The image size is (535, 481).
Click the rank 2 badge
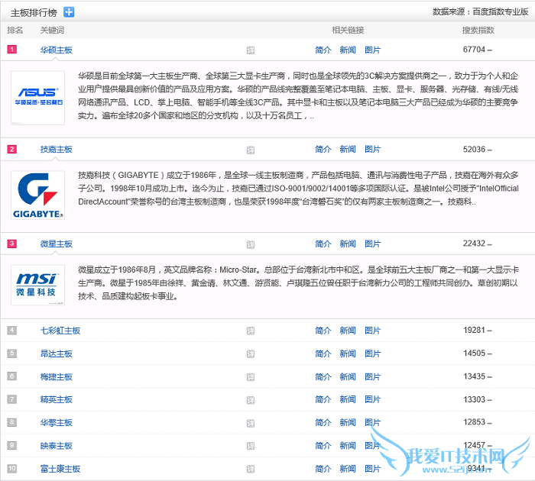(x=12, y=149)
